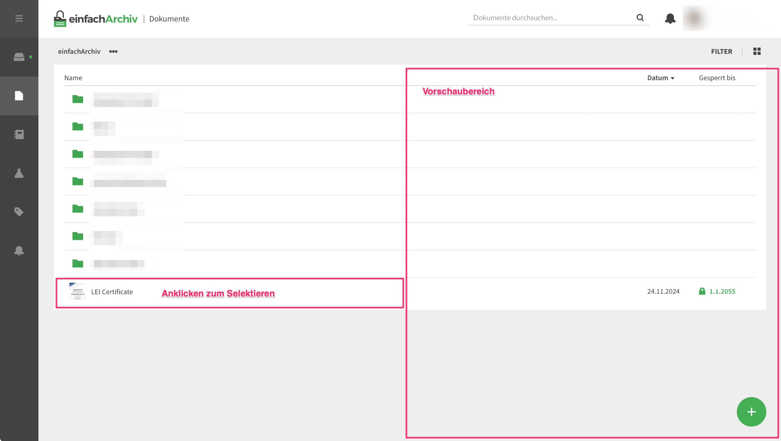Image resolution: width=781 pixels, height=441 pixels.
Task: Open the hamburger menu in the sidebar
Action: [19, 18]
